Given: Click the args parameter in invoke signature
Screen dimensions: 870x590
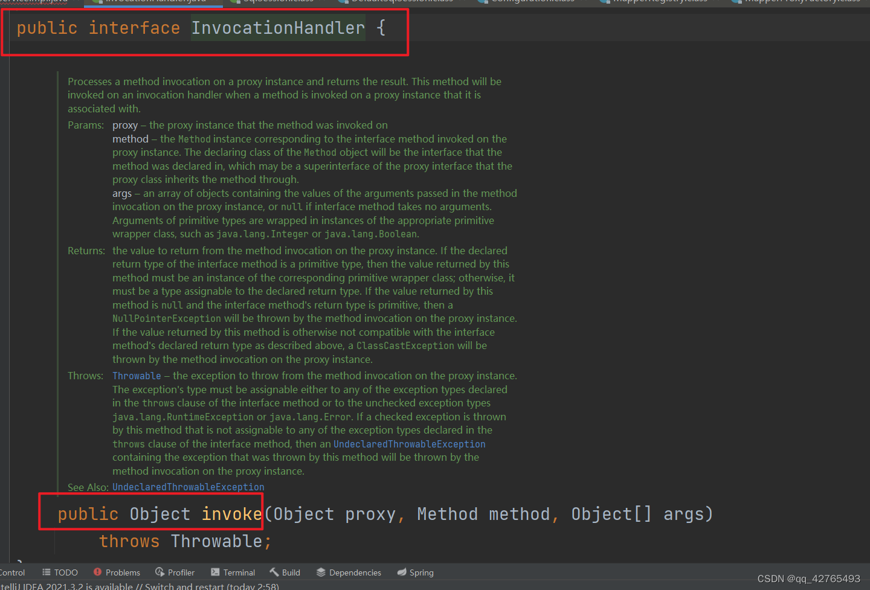Looking at the screenshot, I should pyautogui.click(x=684, y=514).
